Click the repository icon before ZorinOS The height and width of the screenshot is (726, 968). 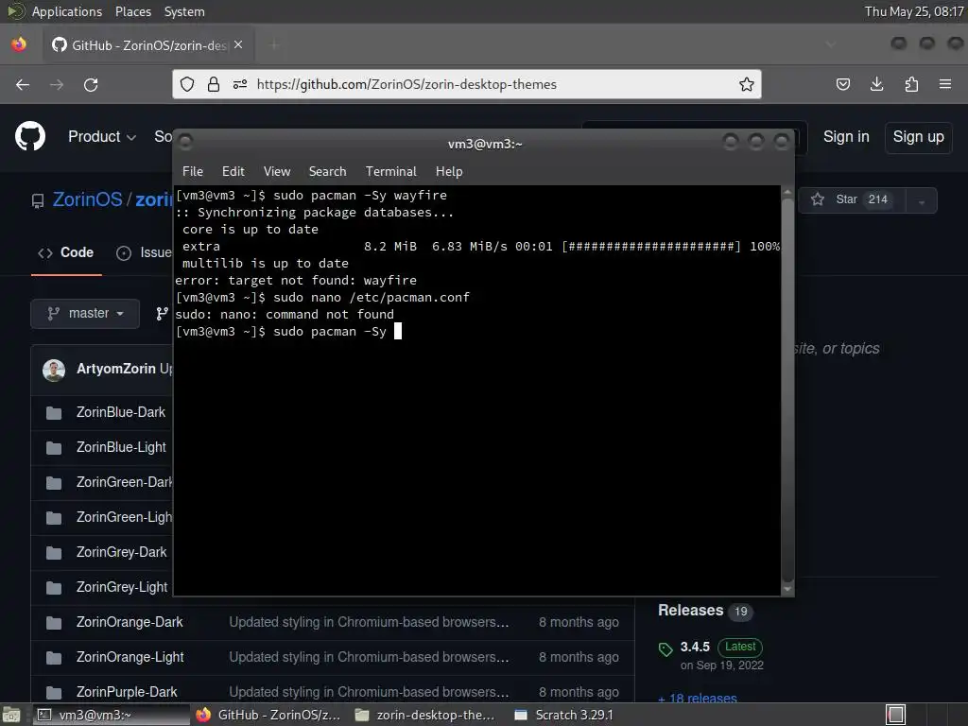point(38,200)
